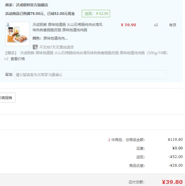
Task: Open the sausage product thumbnail image
Action: (18, 34)
